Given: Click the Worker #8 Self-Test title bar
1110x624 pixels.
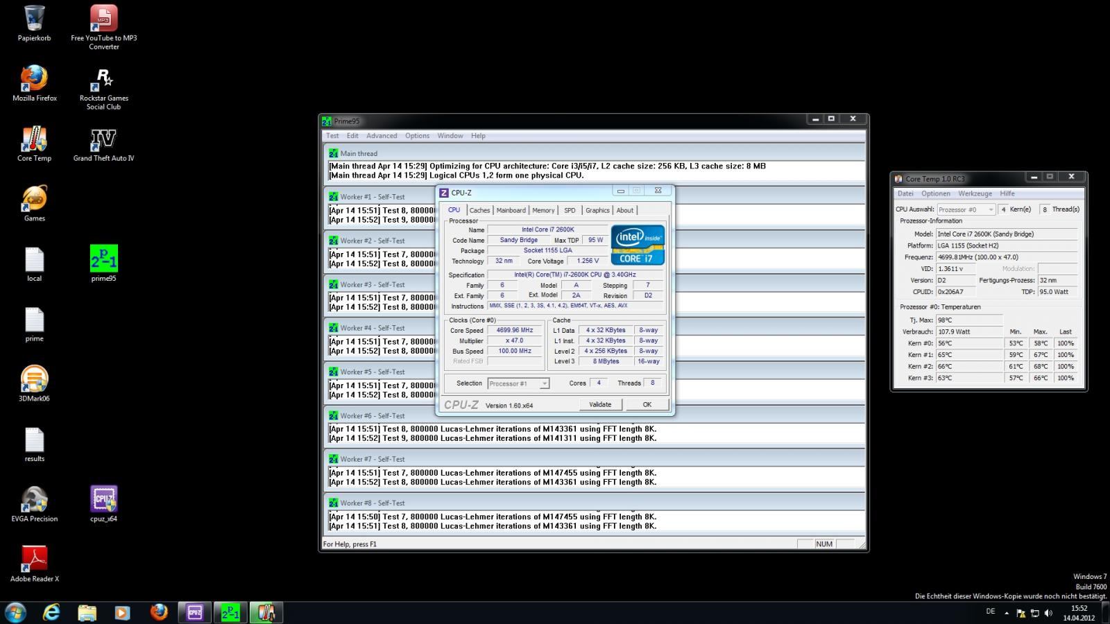Looking at the screenshot, I should pyautogui.click(x=595, y=503).
